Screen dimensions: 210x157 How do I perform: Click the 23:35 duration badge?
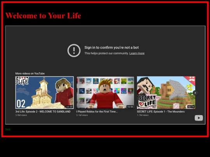click(69, 107)
